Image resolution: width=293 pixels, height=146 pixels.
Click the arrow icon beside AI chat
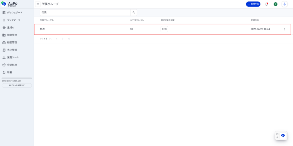pyautogui.click(x=277, y=137)
